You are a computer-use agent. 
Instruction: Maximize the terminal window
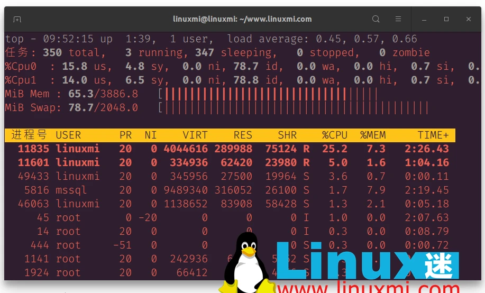[x=446, y=19]
